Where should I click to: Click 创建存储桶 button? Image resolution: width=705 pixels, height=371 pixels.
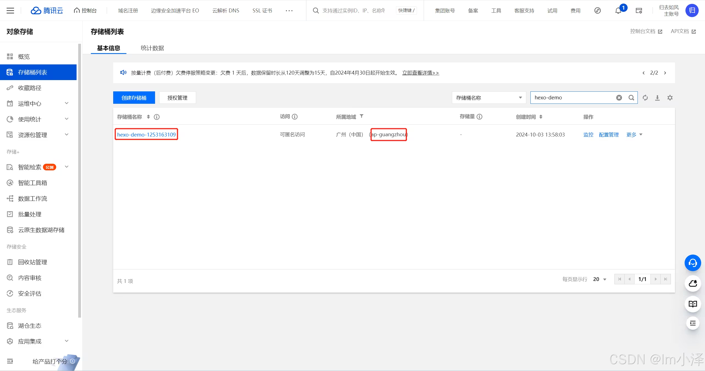(x=134, y=98)
